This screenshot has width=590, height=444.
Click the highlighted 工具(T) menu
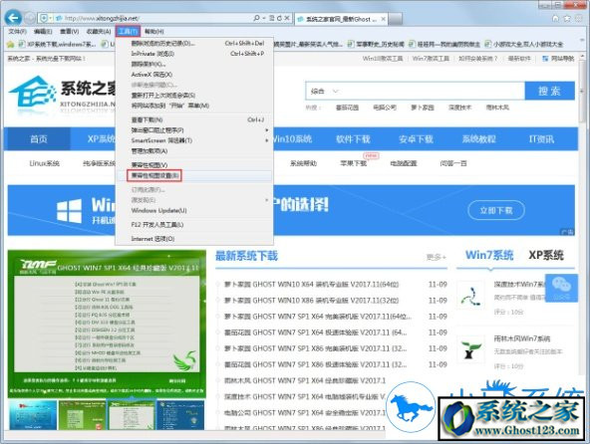(128, 31)
